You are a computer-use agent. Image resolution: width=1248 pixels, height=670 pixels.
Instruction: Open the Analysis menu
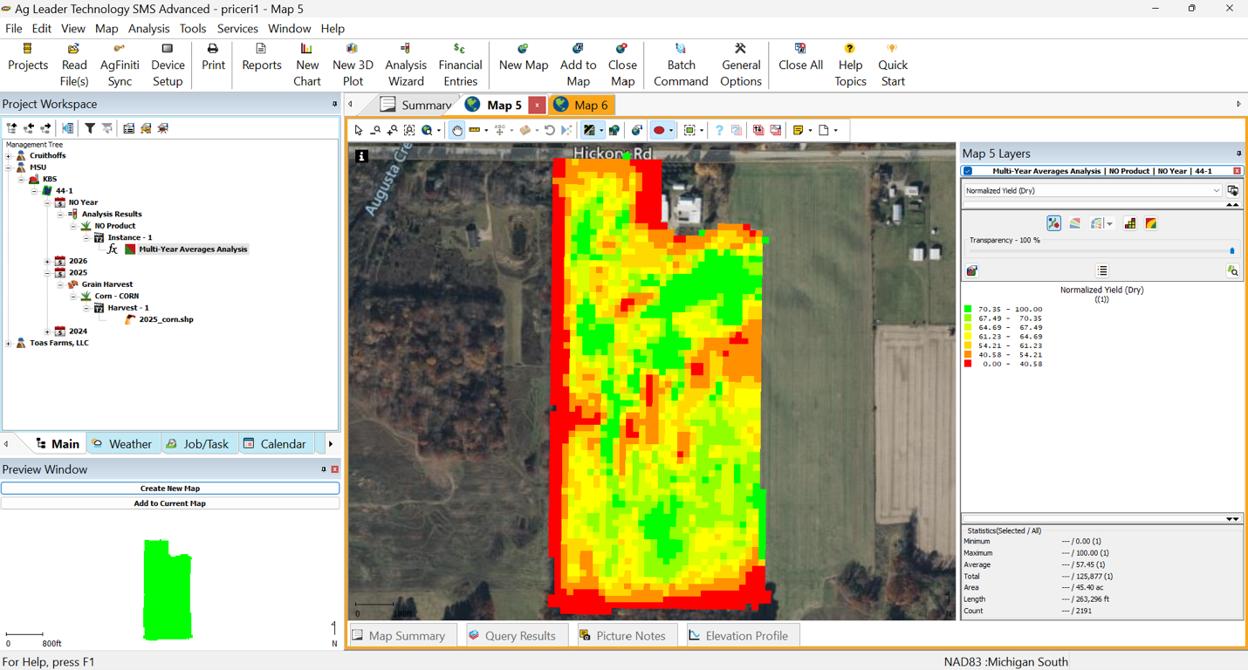coord(148,29)
